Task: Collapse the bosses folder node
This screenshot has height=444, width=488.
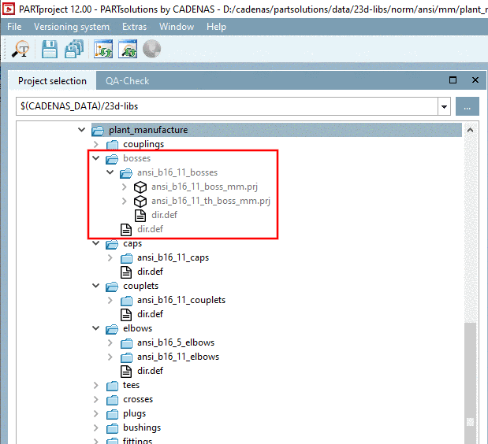Action: [x=96, y=158]
